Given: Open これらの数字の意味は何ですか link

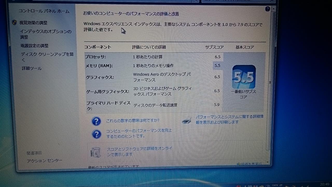Looking at the screenshot, I should (x=133, y=121).
